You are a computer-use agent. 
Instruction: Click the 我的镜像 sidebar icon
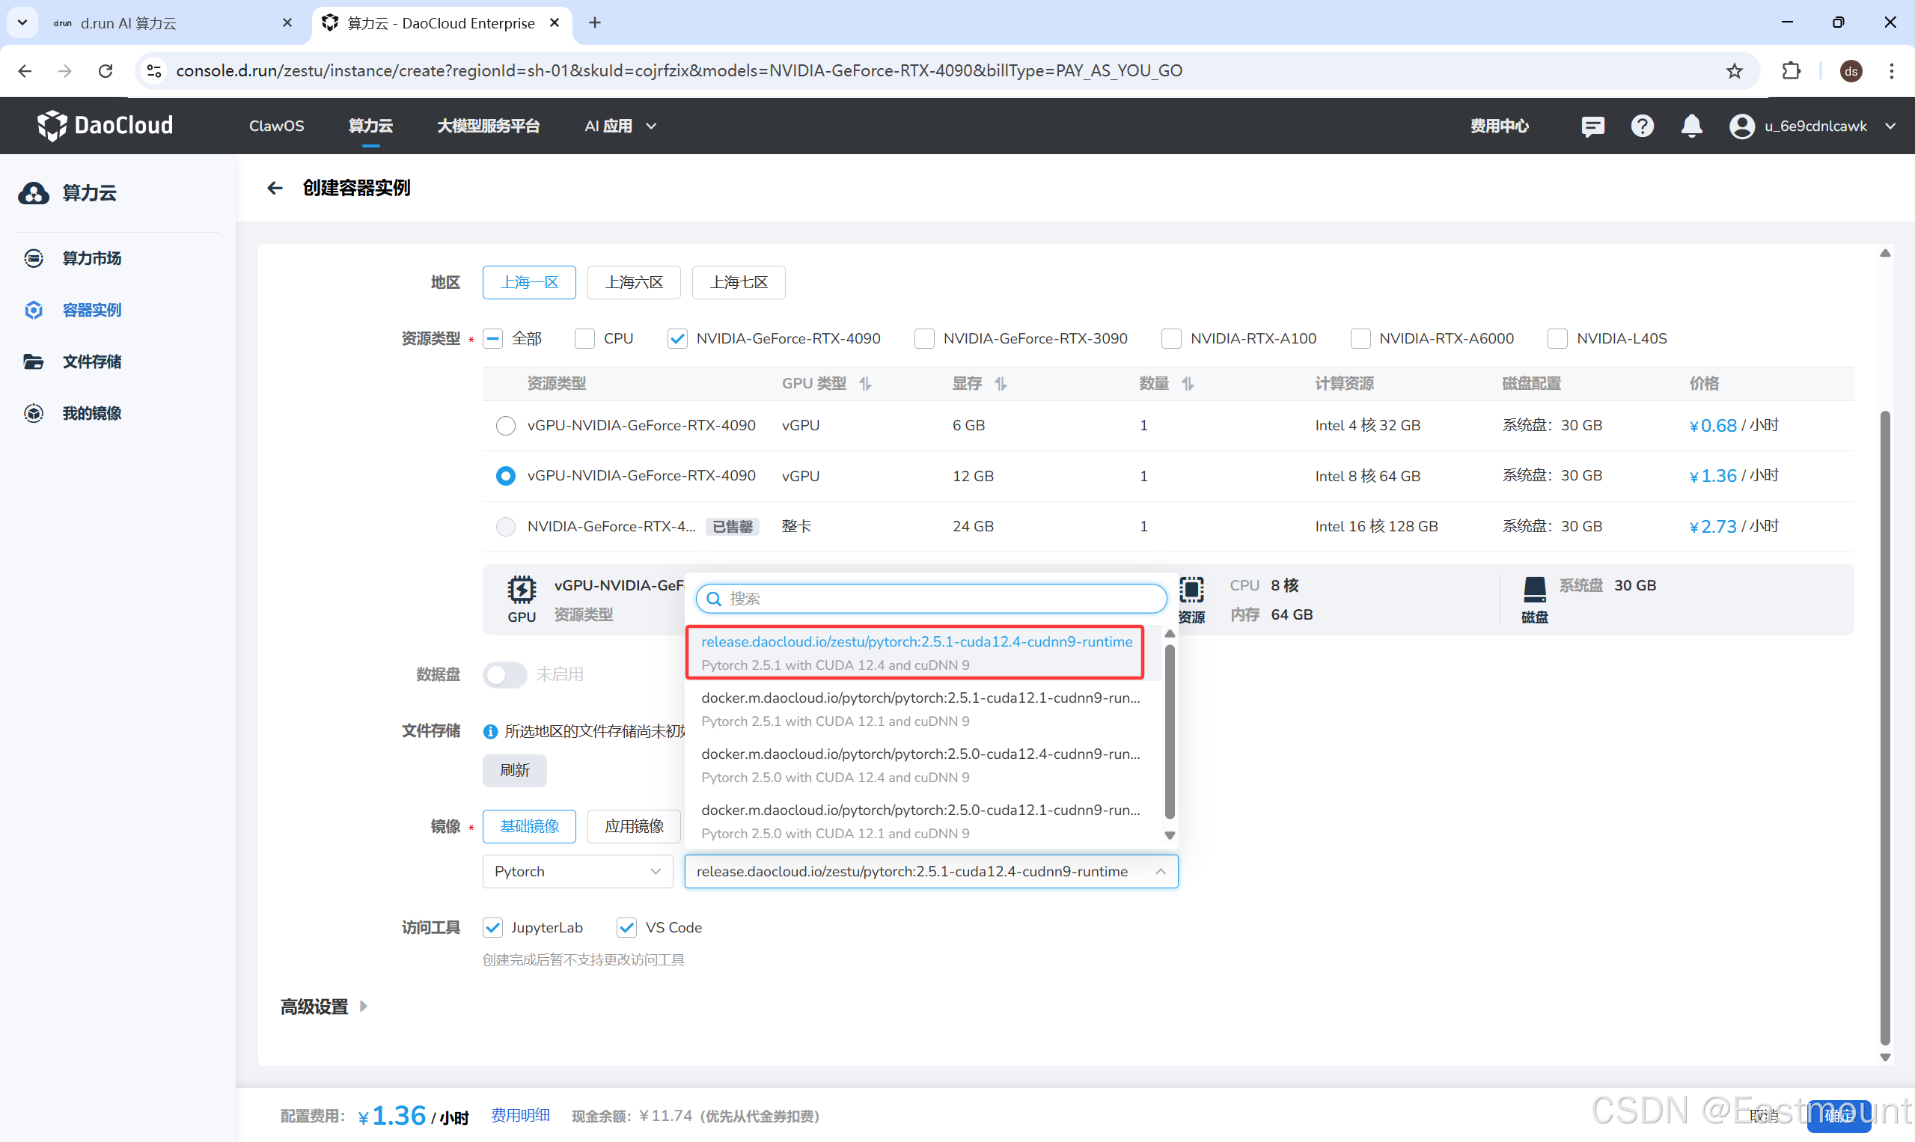[x=34, y=413]
